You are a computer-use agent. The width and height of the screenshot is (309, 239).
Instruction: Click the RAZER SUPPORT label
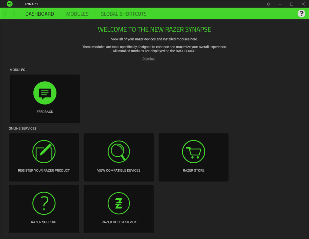[x=44, y=222]
